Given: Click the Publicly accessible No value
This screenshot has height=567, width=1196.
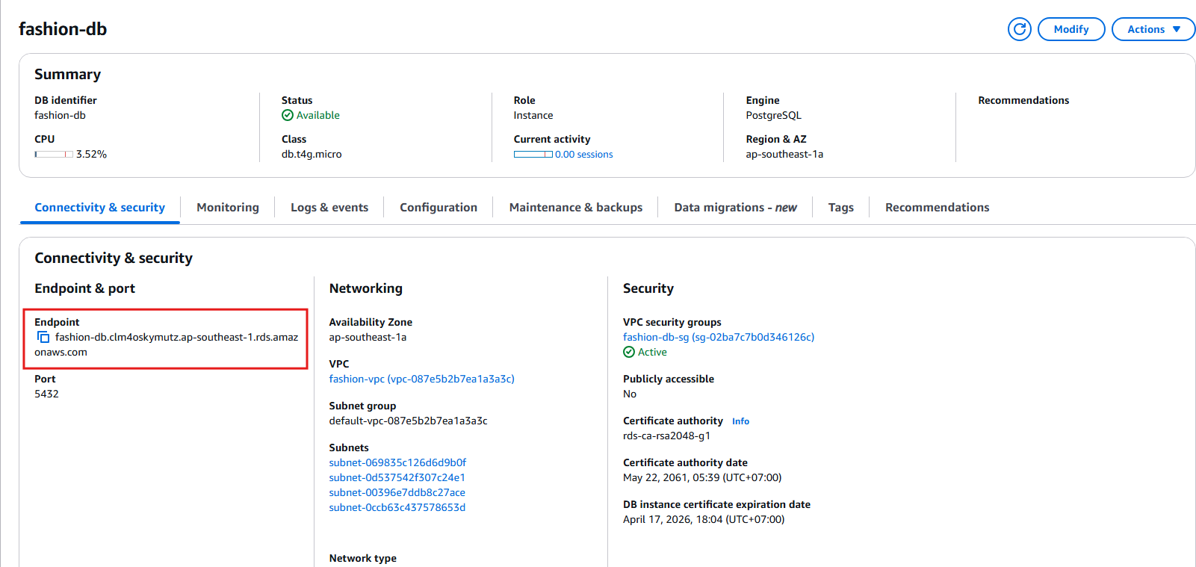Looking at the screenshot, I should (x=630, y=394).
